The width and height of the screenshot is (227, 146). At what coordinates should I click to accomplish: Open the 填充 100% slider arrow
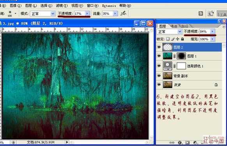click(x=213, y=39)
